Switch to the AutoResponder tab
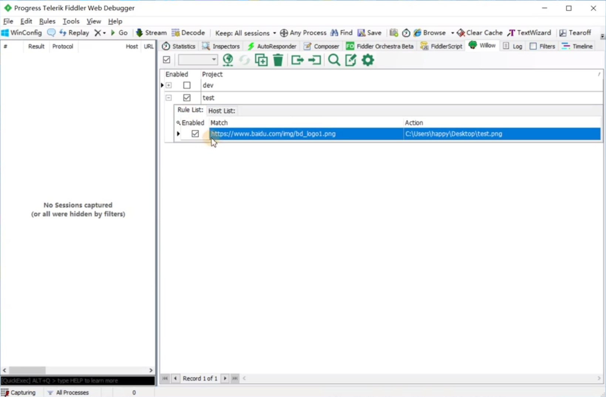606x397 pixels. click(272, 46)
